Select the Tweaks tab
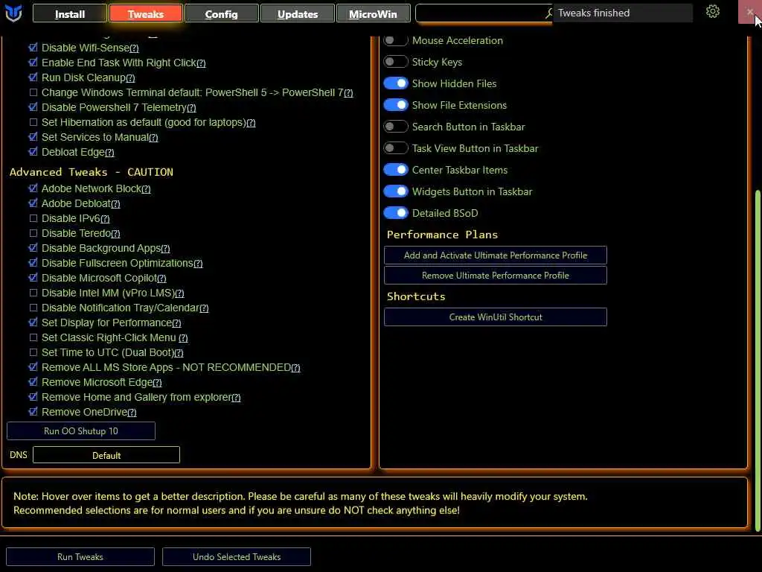Screen dimensions: 762x572 146,14
